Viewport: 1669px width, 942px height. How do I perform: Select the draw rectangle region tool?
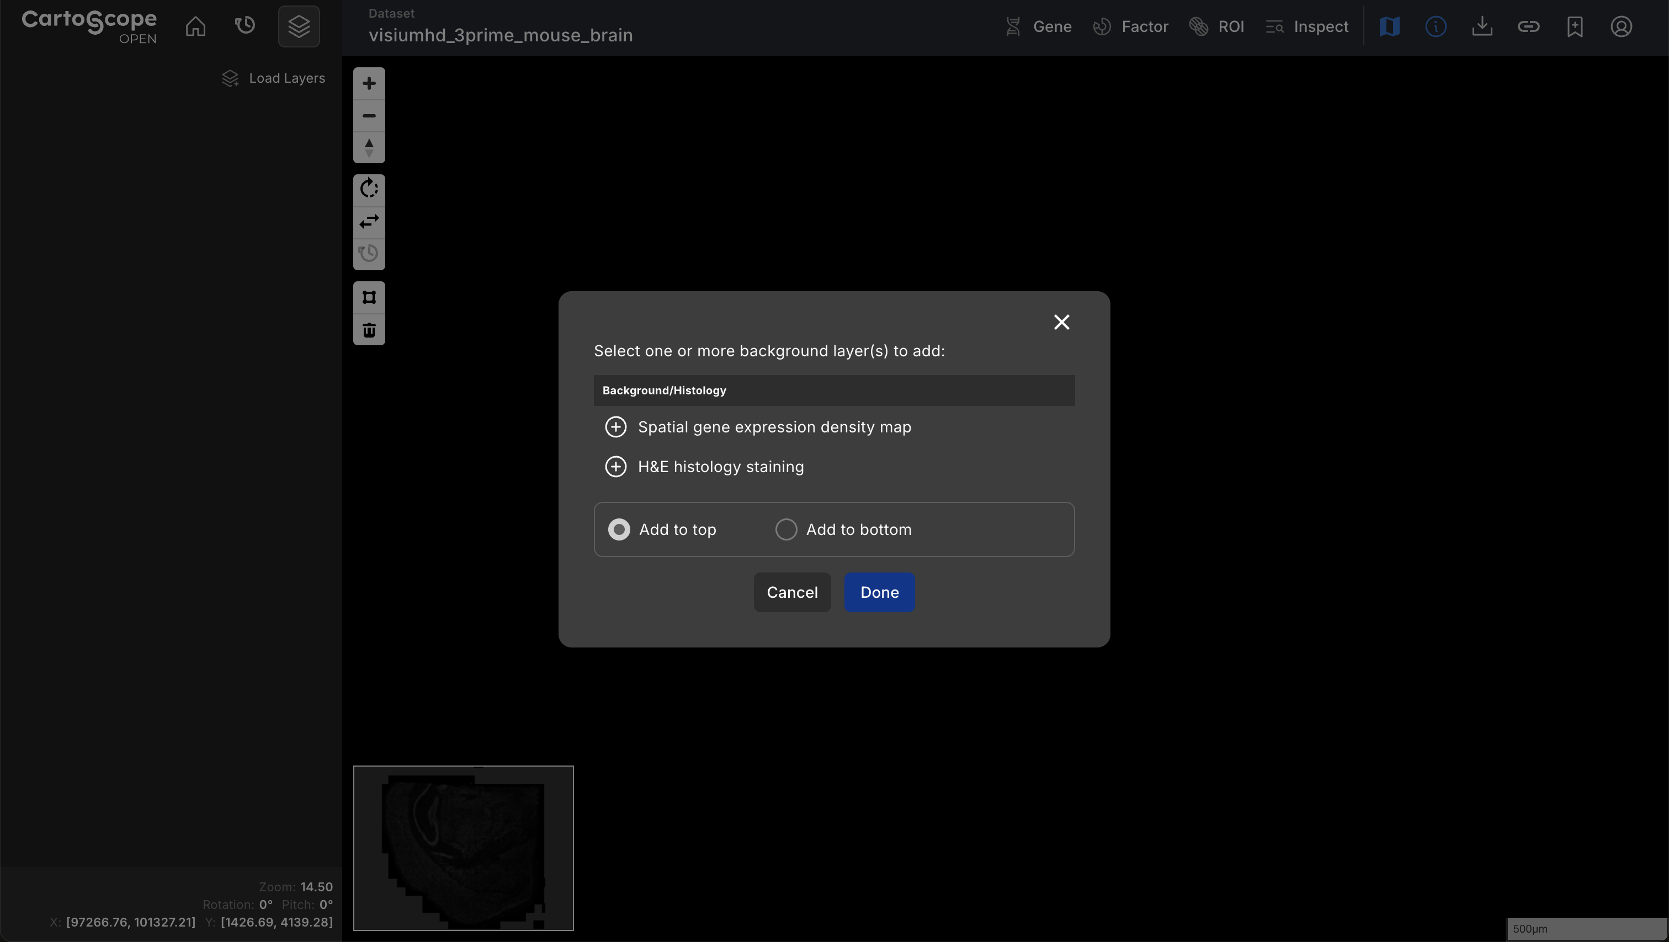click(369, 297)
